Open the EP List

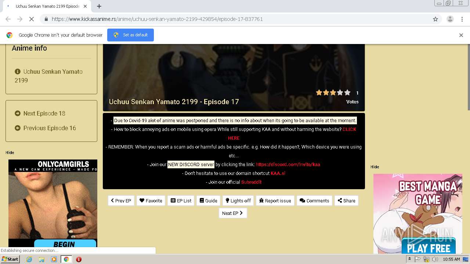pos(181,201)
